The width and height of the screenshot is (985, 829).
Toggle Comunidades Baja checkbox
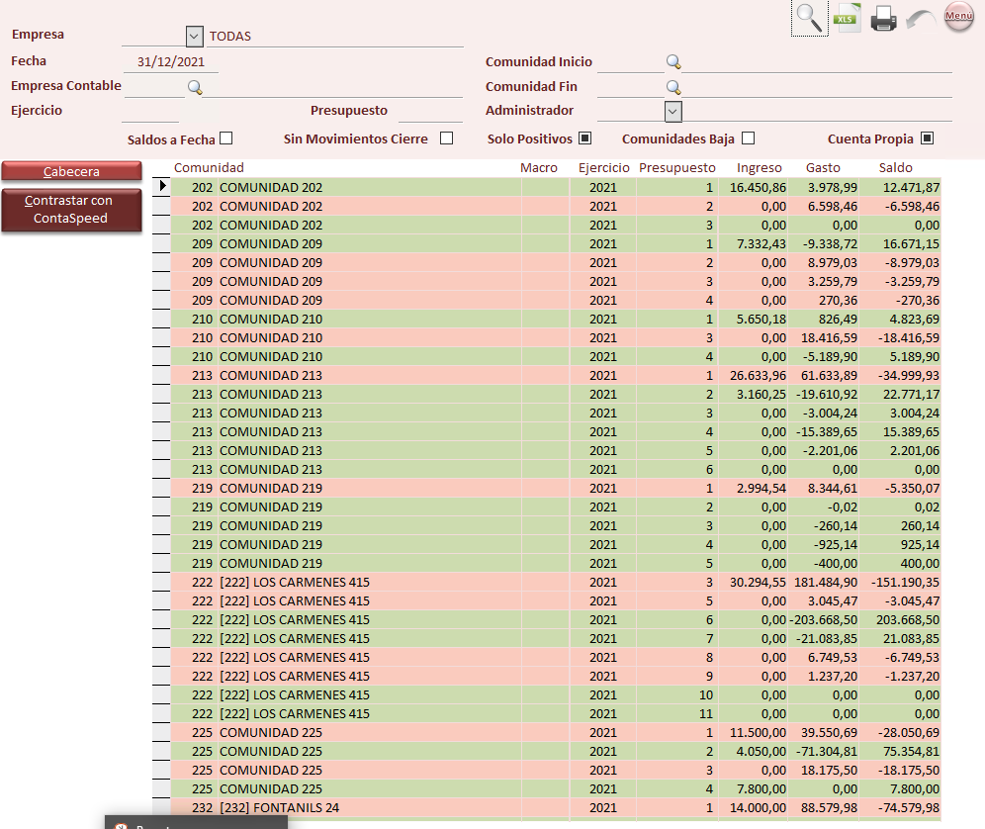coord(749,138)
